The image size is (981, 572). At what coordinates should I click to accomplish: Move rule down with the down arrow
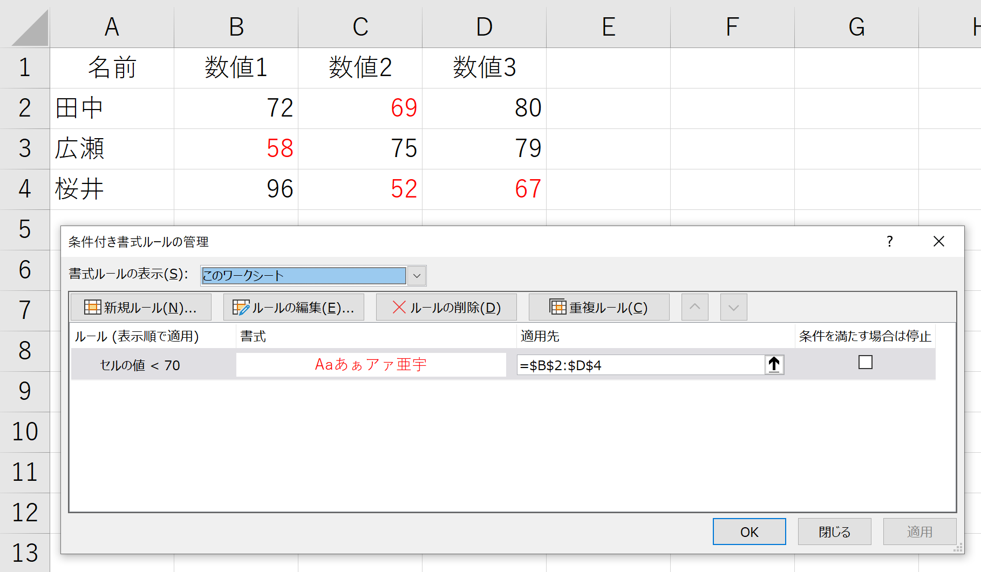coord(734,307)
